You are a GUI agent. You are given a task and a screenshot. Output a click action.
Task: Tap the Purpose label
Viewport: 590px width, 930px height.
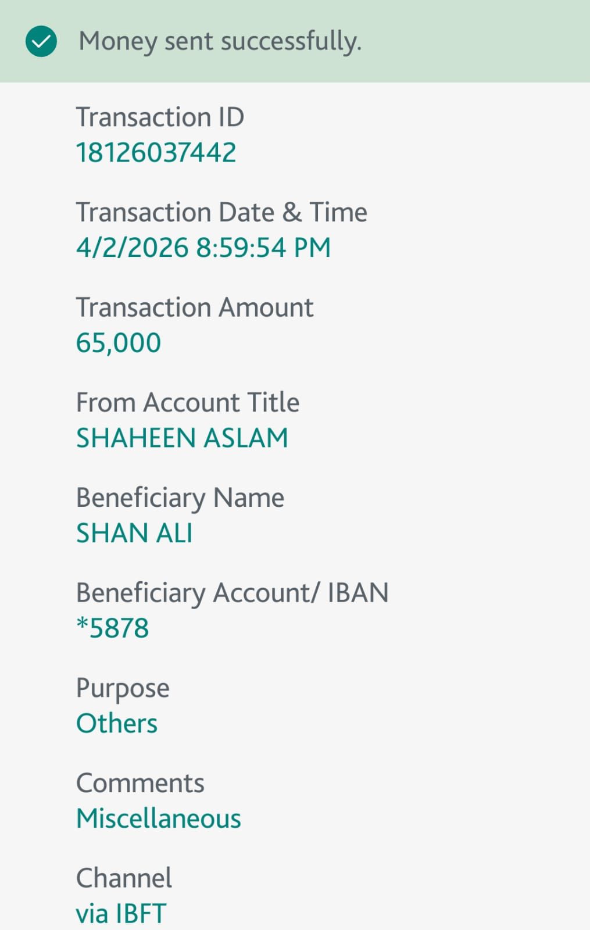pyautogui.click(x=123, y=689)
